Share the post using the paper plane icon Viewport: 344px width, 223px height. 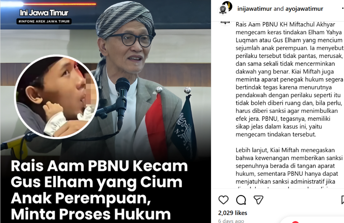(x=258, y=200)
